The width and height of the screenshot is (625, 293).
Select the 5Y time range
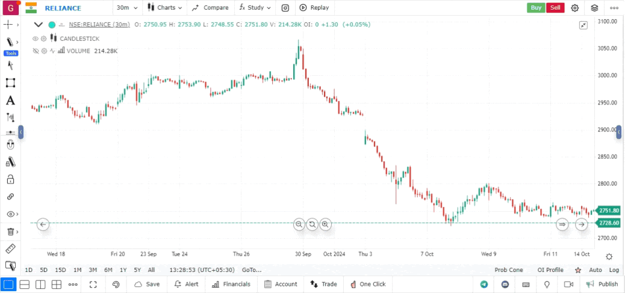click(137, 270)
